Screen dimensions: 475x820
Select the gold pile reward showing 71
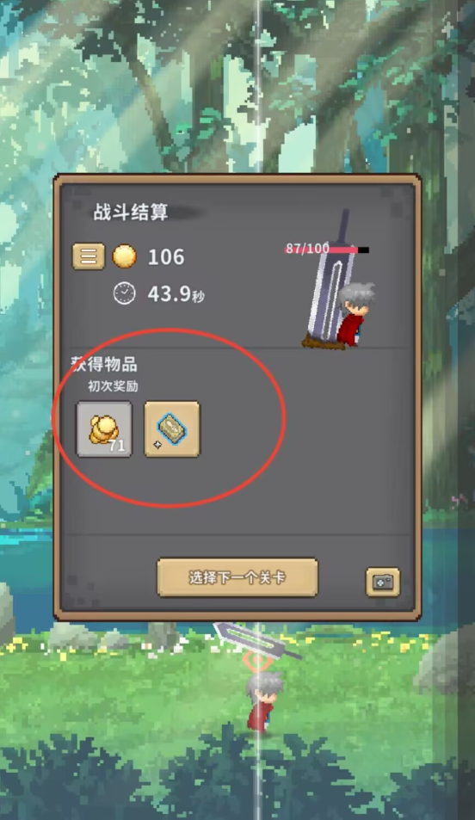point(104,428)
